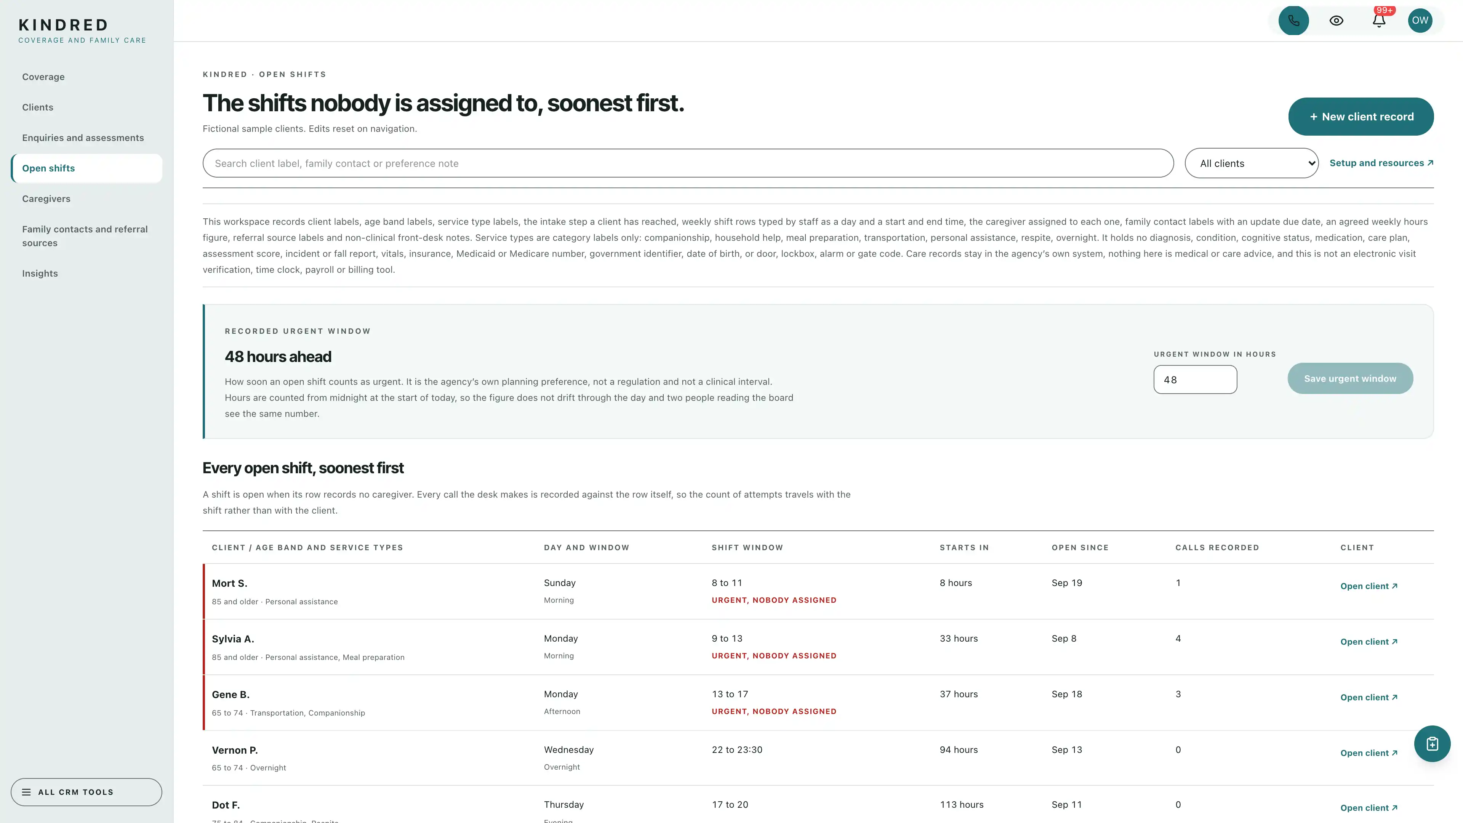
Task: Focus the client search field
Action: 688,163
